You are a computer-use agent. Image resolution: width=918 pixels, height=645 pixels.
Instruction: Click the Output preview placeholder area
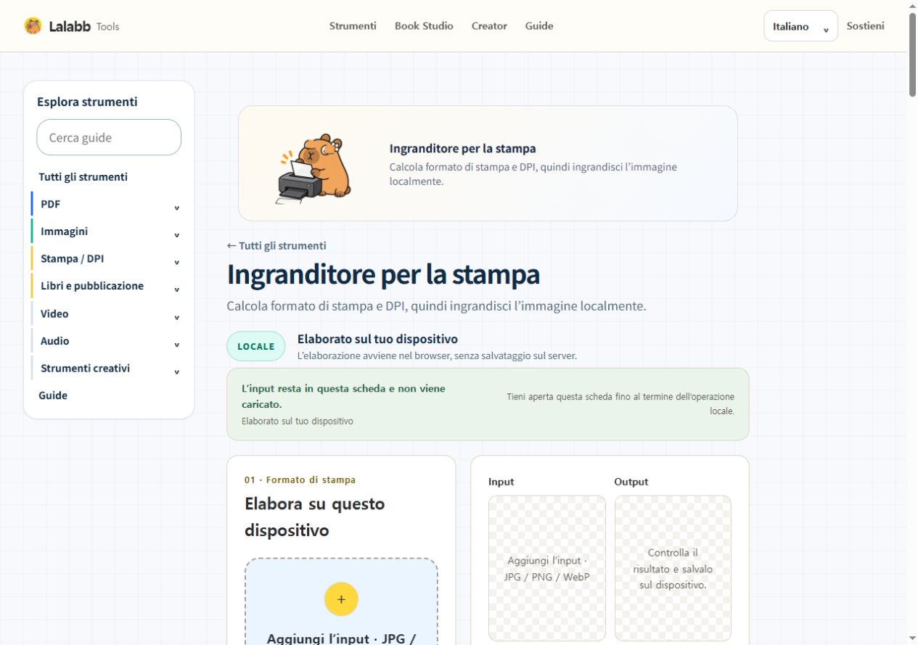pos(673,568)
